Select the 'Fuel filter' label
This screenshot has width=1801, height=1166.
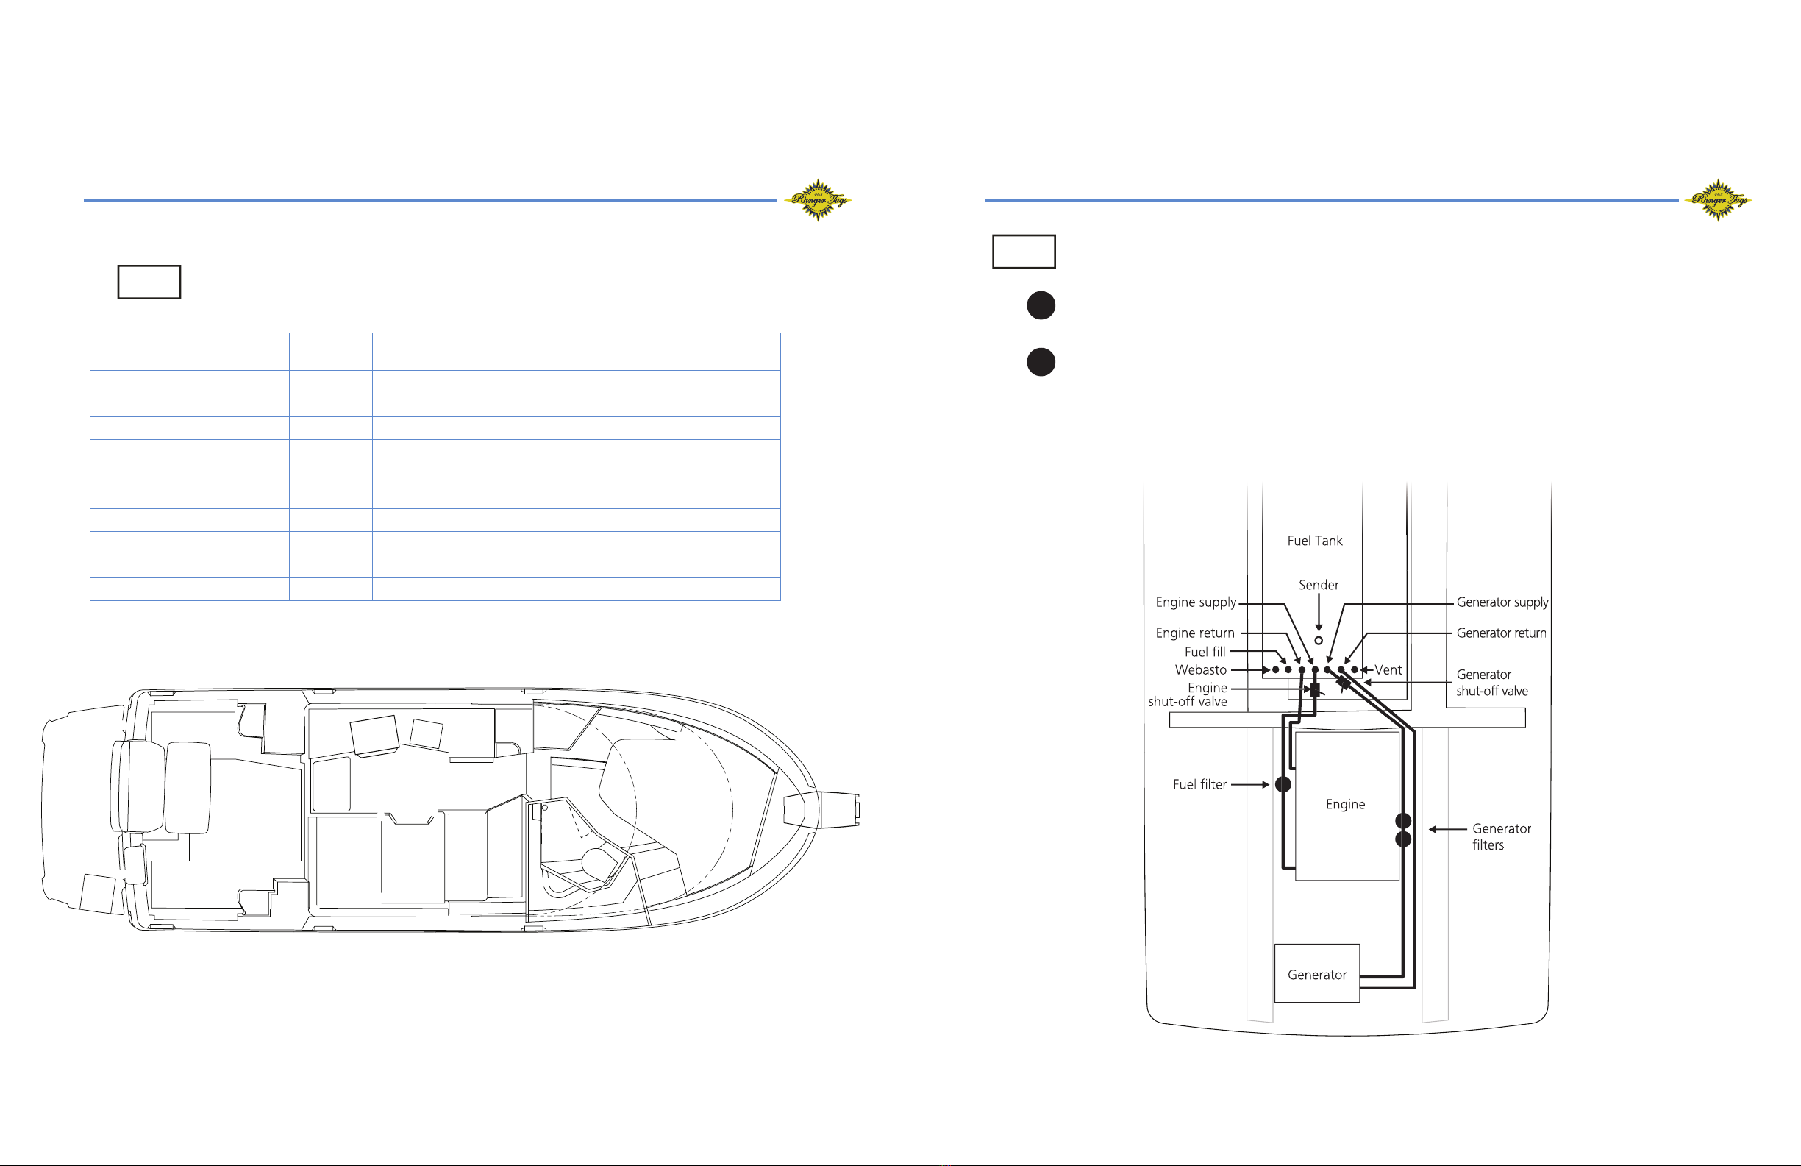[1199, 784]
